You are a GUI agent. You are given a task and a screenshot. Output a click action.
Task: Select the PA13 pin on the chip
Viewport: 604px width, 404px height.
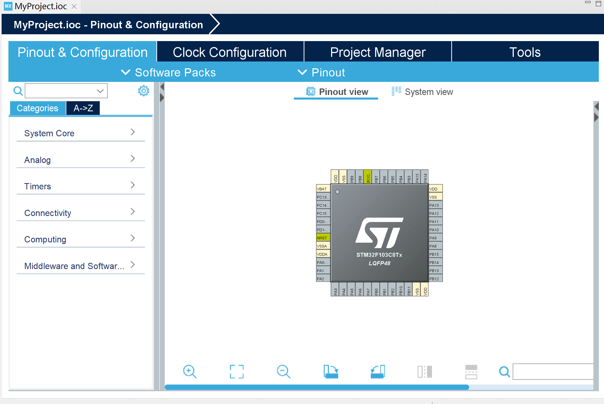[436, 205]
